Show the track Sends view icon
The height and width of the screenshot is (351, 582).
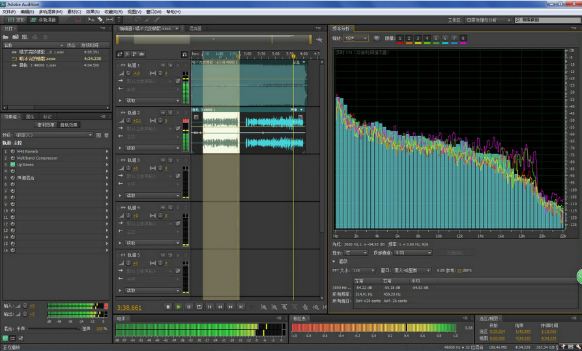tap(134, 54)
